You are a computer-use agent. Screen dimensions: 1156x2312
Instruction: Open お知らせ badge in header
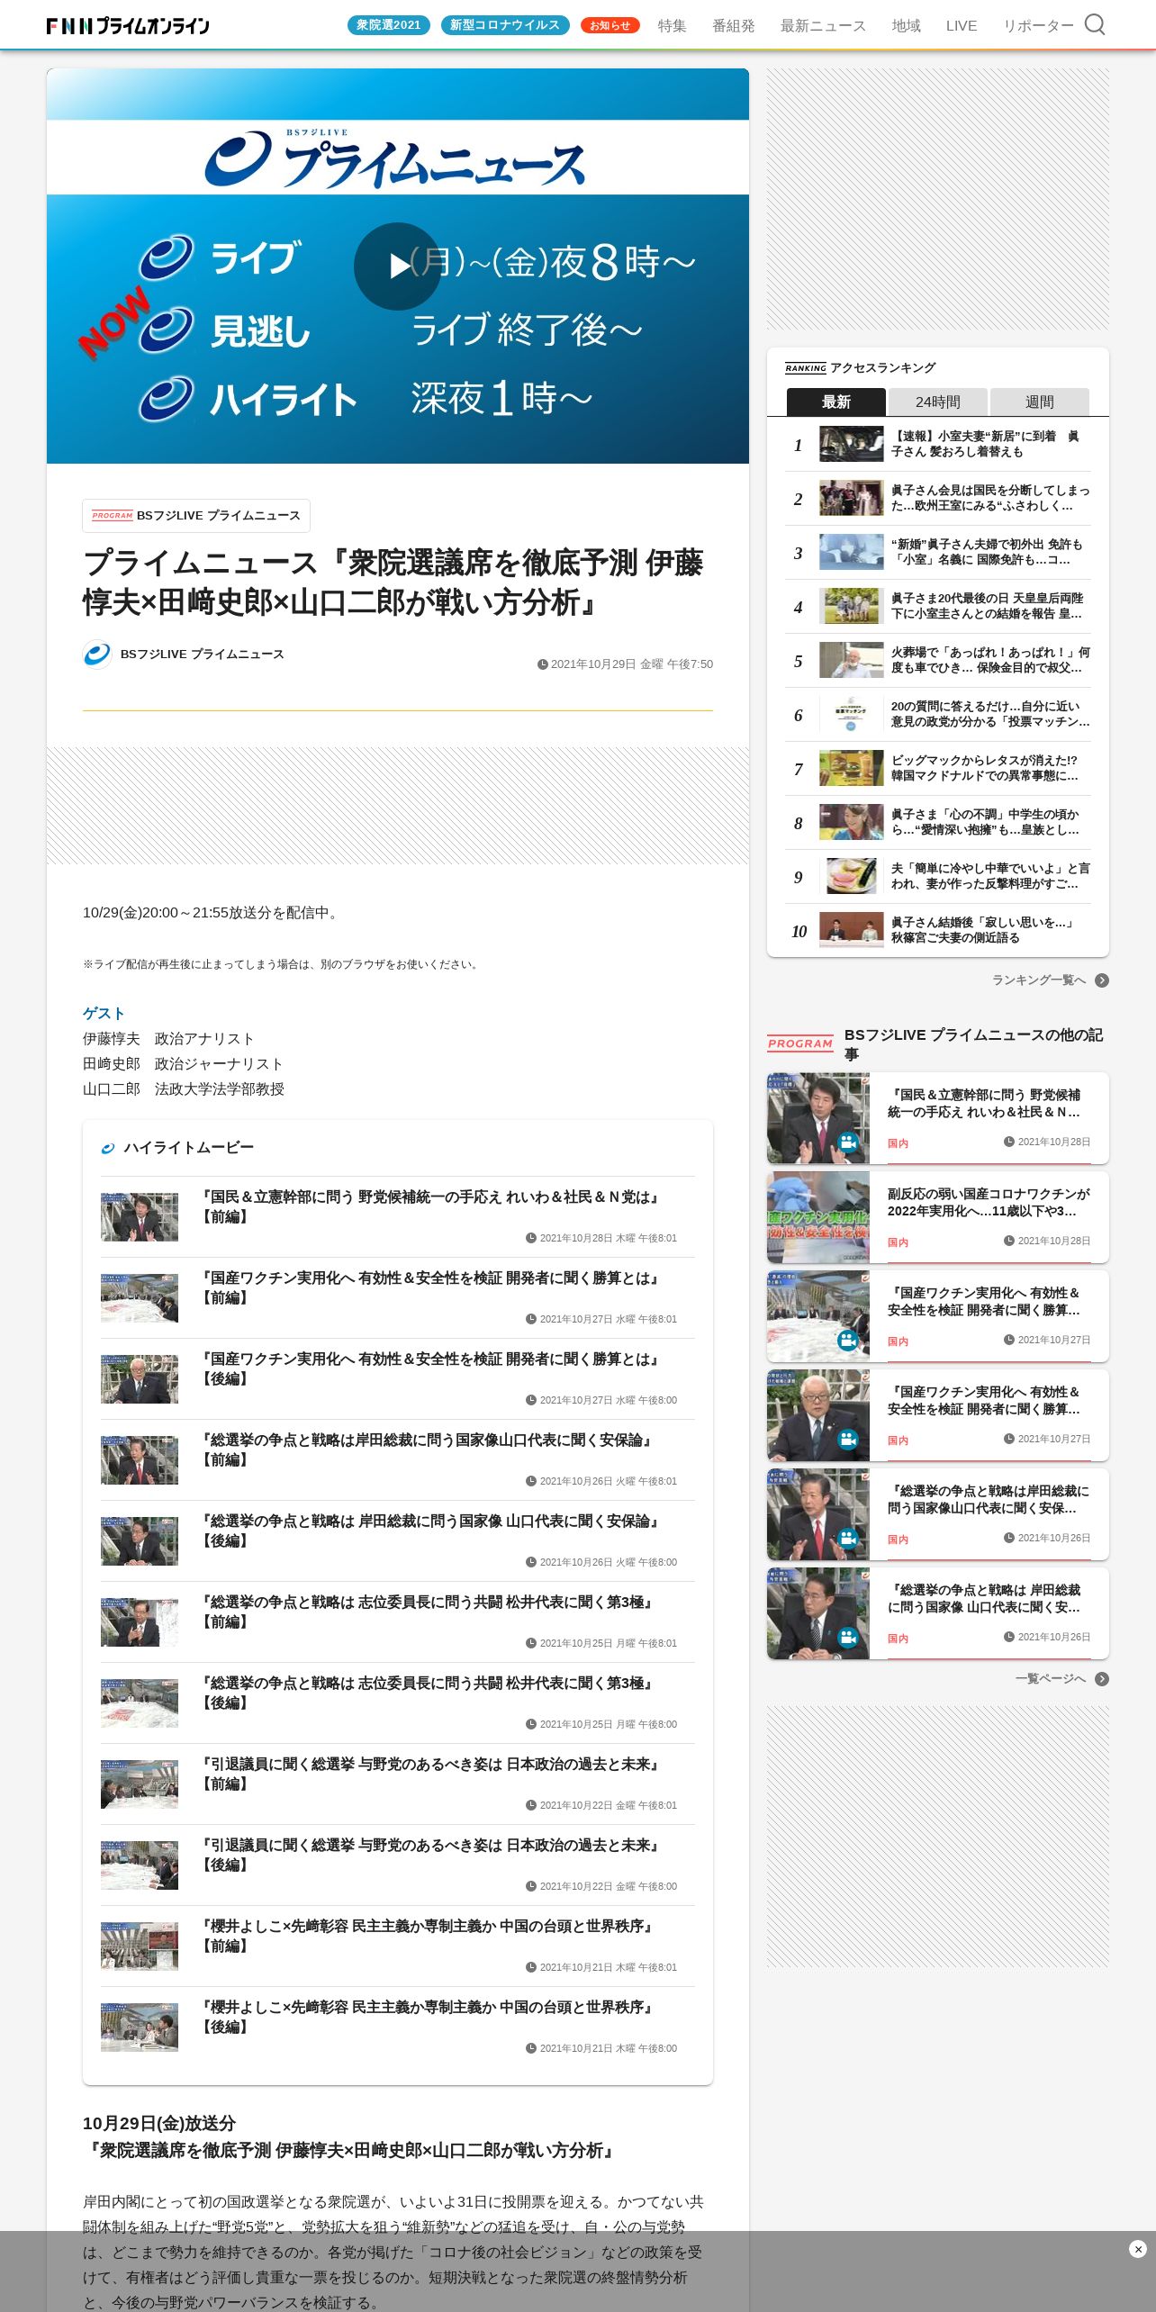click(610, 25)
